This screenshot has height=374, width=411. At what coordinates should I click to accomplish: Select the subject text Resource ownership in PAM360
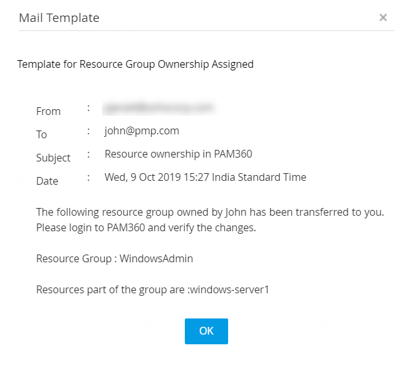[x=178, y=154]
